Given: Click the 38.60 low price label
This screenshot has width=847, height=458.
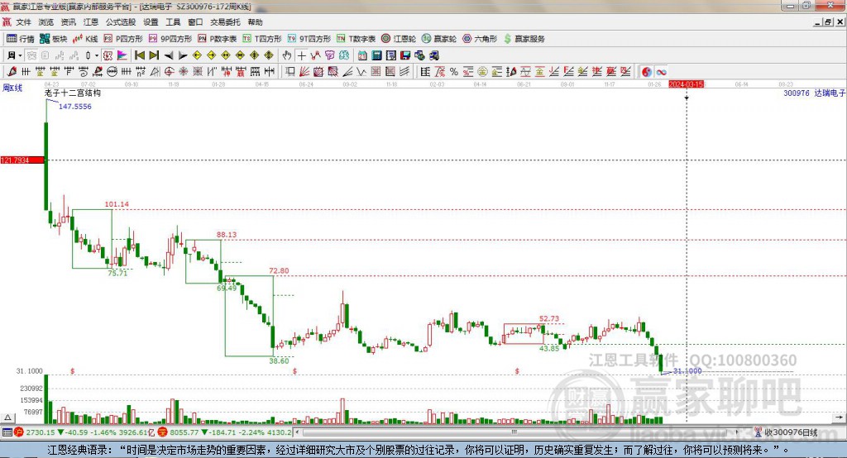Looking at the screenshot, I should [279, 360].
